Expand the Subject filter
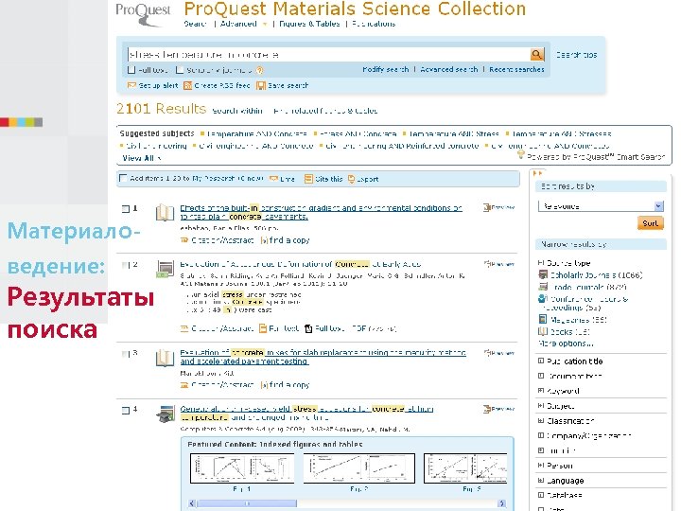Screen dimensions: 681x511 tap(541, 406)
